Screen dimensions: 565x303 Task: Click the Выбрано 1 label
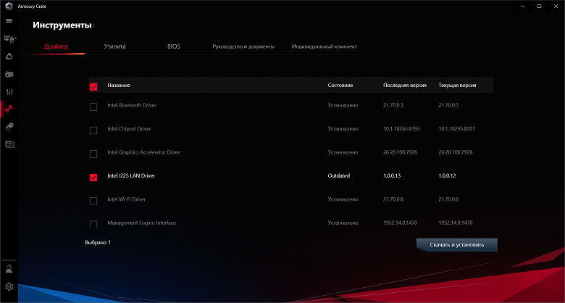[x=98, y=242]
